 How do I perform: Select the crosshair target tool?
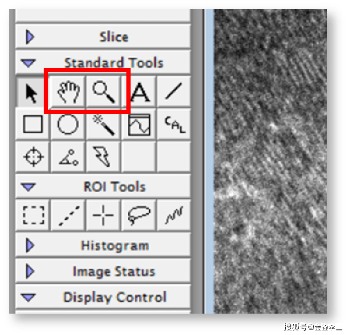click(x=33, y=157)
